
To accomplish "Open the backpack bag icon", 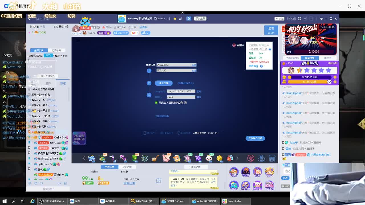I will coord(261,158).
